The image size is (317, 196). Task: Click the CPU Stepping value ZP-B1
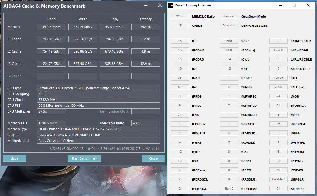click(x=99, y=94)
